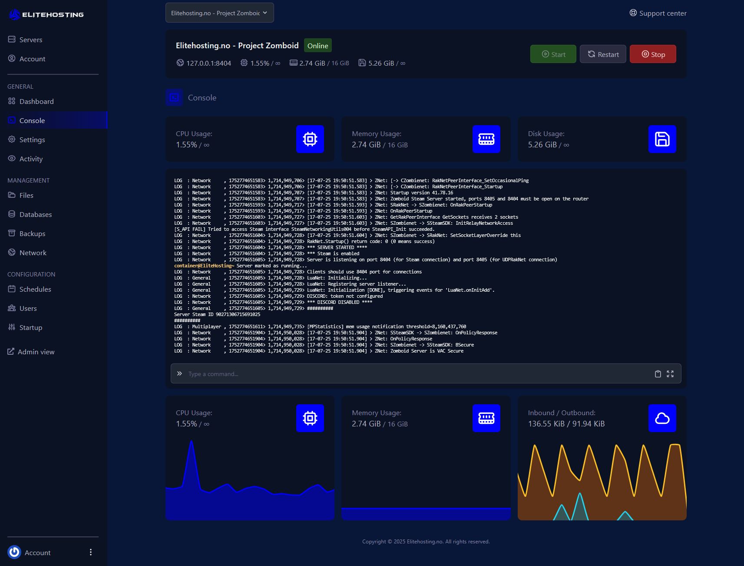Restart the Project Zomboid server
Viewport: 744px width, 566px height.
tap(602, 54)
